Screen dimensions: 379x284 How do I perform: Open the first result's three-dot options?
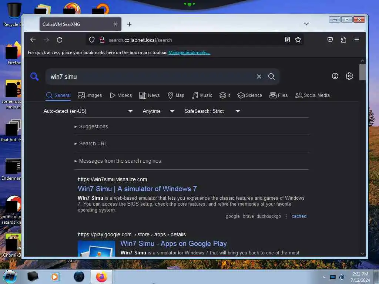[286, 216]
